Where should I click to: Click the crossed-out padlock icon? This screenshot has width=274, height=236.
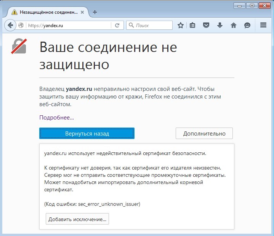(19, 46)
